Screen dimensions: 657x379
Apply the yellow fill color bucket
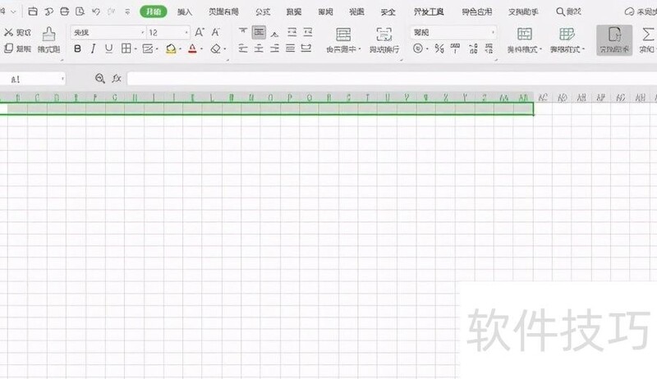[x=171, y=49]
